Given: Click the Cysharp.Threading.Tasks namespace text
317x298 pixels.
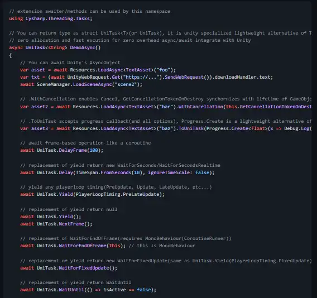Looking at the screenshot, I should tap(57, 18).
